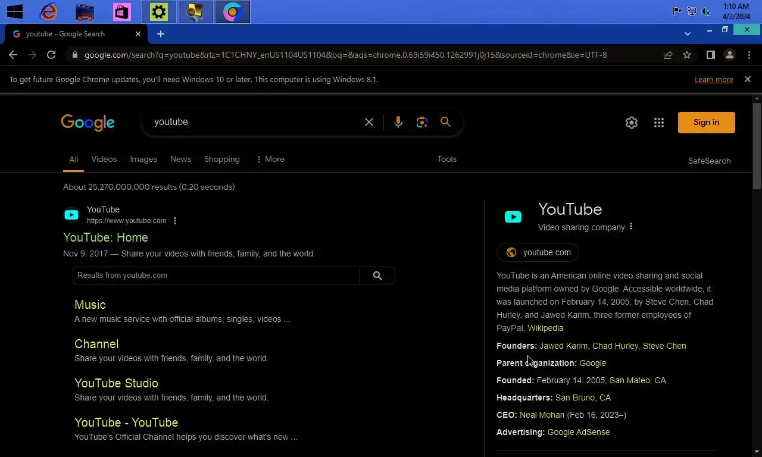Viewport: 762px width, 457px height.
Task: Select the All results tab
Action: pos(73,159)
